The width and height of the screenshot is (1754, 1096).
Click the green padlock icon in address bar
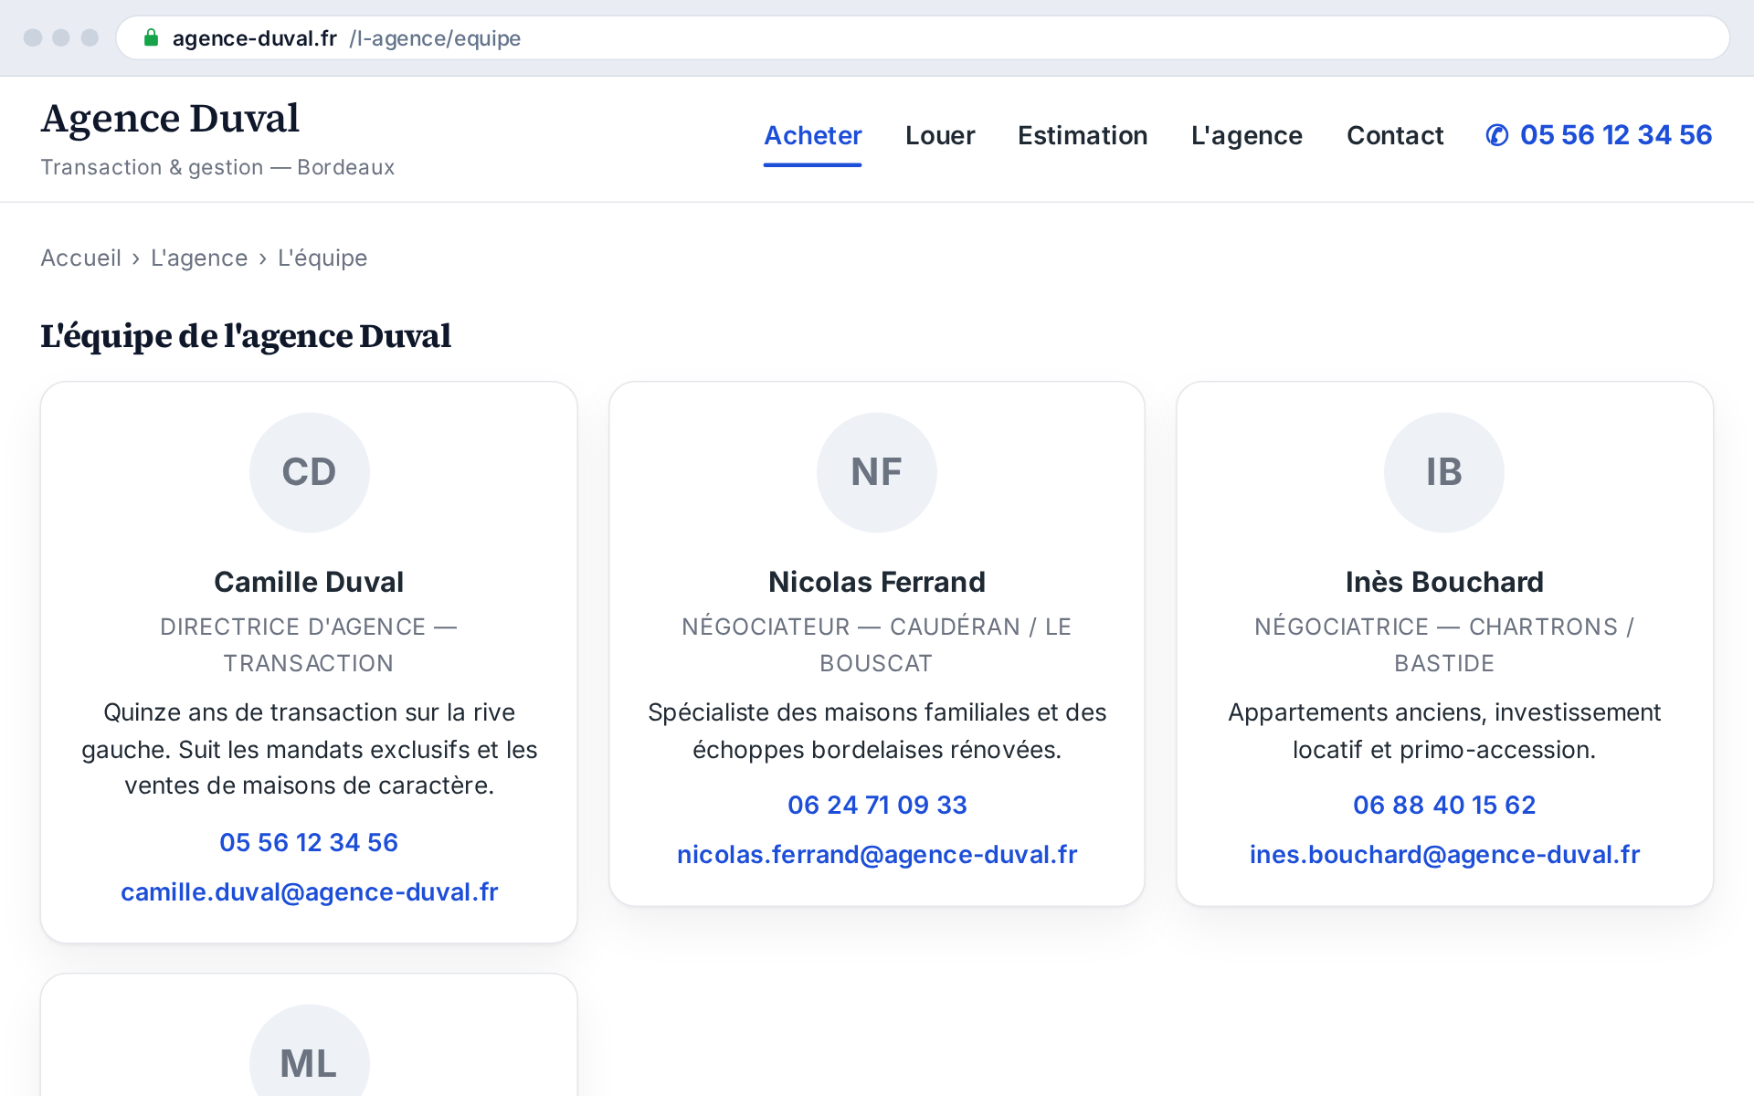(152, 37)
